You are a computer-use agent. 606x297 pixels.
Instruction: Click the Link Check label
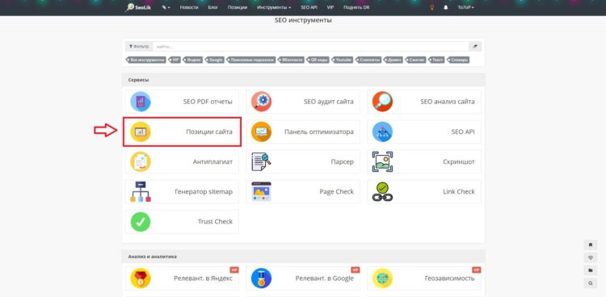(x=459, y=191)
